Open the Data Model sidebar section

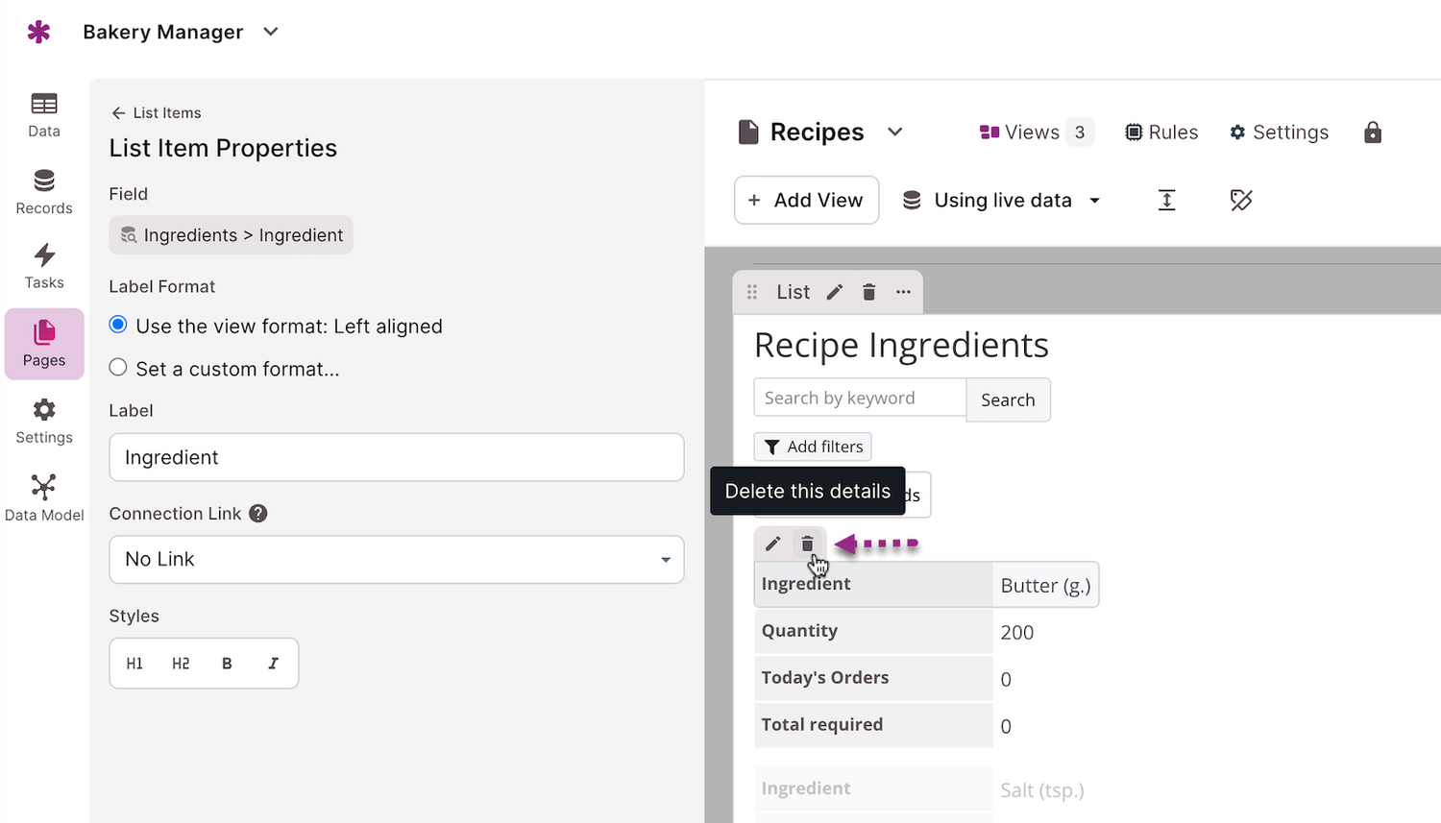click(x=44, y=497)
